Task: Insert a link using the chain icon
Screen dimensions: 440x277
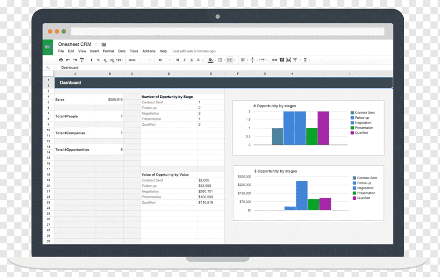Action: click(275, 60)
